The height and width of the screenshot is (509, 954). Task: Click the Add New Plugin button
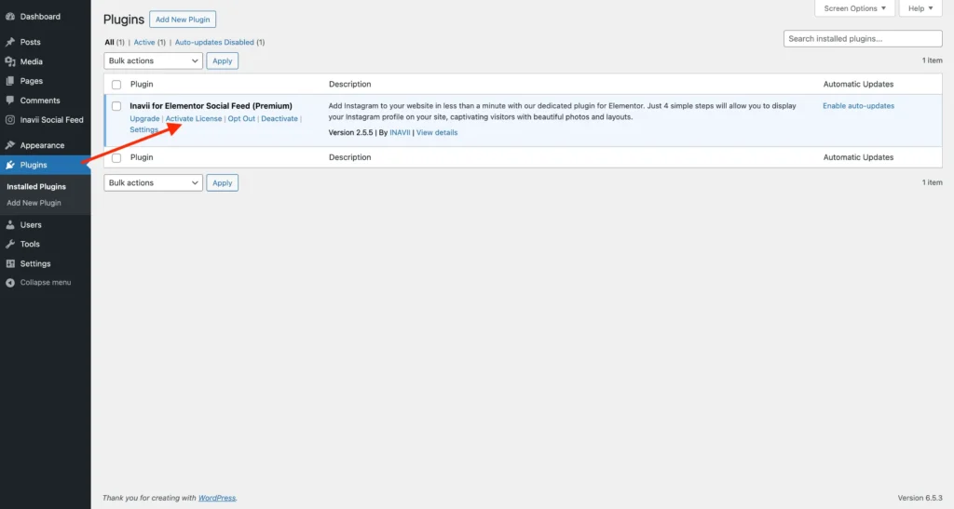(x=183, y=20)
